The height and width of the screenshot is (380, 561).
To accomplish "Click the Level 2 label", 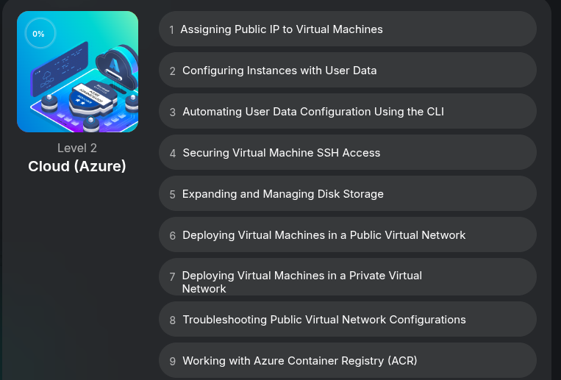I will 77,148.
